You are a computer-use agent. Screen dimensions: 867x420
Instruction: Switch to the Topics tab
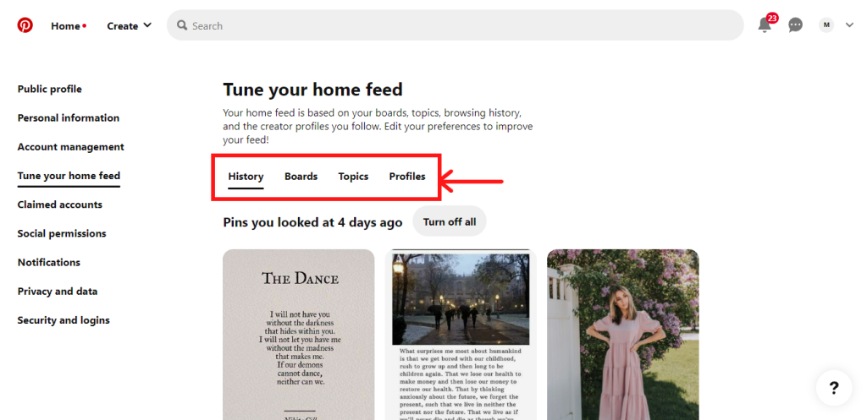(353, 177)
